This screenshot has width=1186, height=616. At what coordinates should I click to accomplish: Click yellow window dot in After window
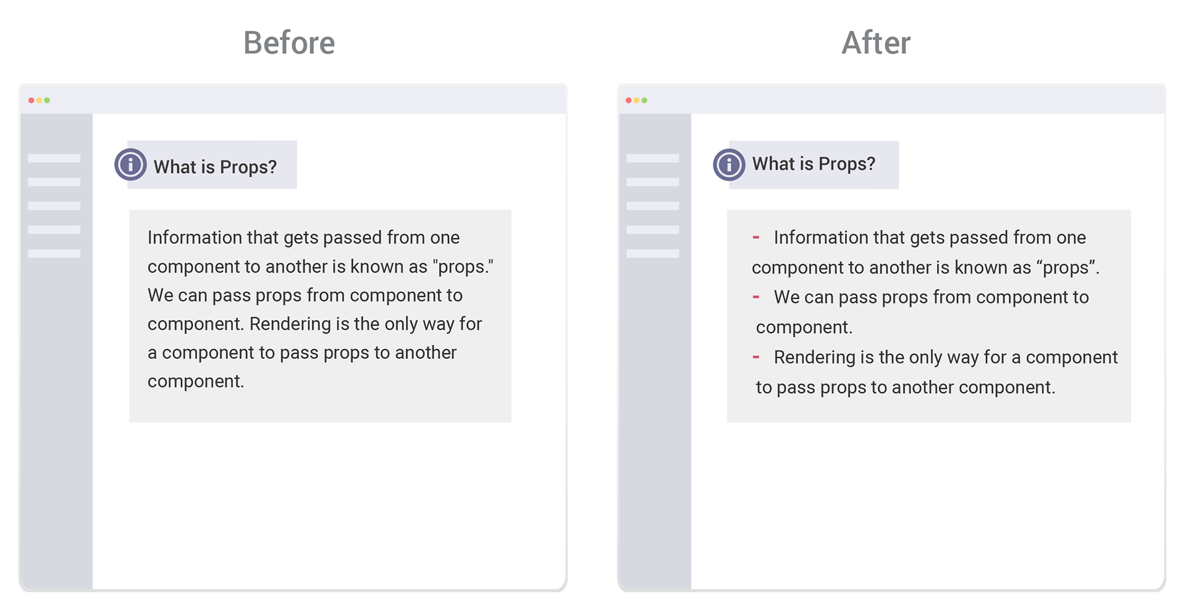[637, 100]
